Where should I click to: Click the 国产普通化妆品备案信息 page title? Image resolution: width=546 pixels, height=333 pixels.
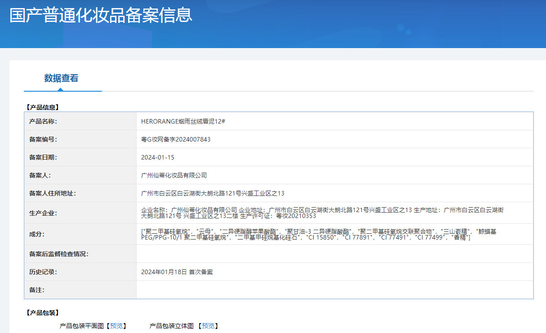[x=101, y=15]
